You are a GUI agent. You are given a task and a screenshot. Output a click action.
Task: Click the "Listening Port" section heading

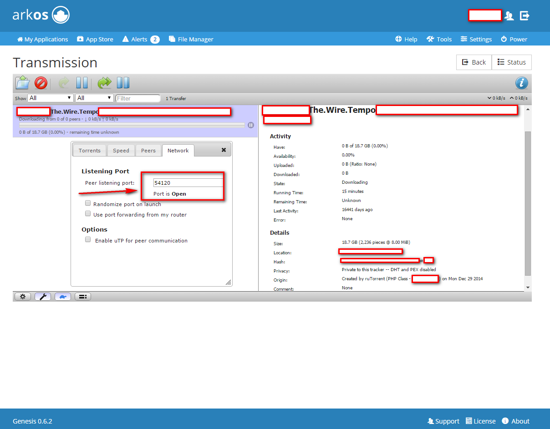105,171
